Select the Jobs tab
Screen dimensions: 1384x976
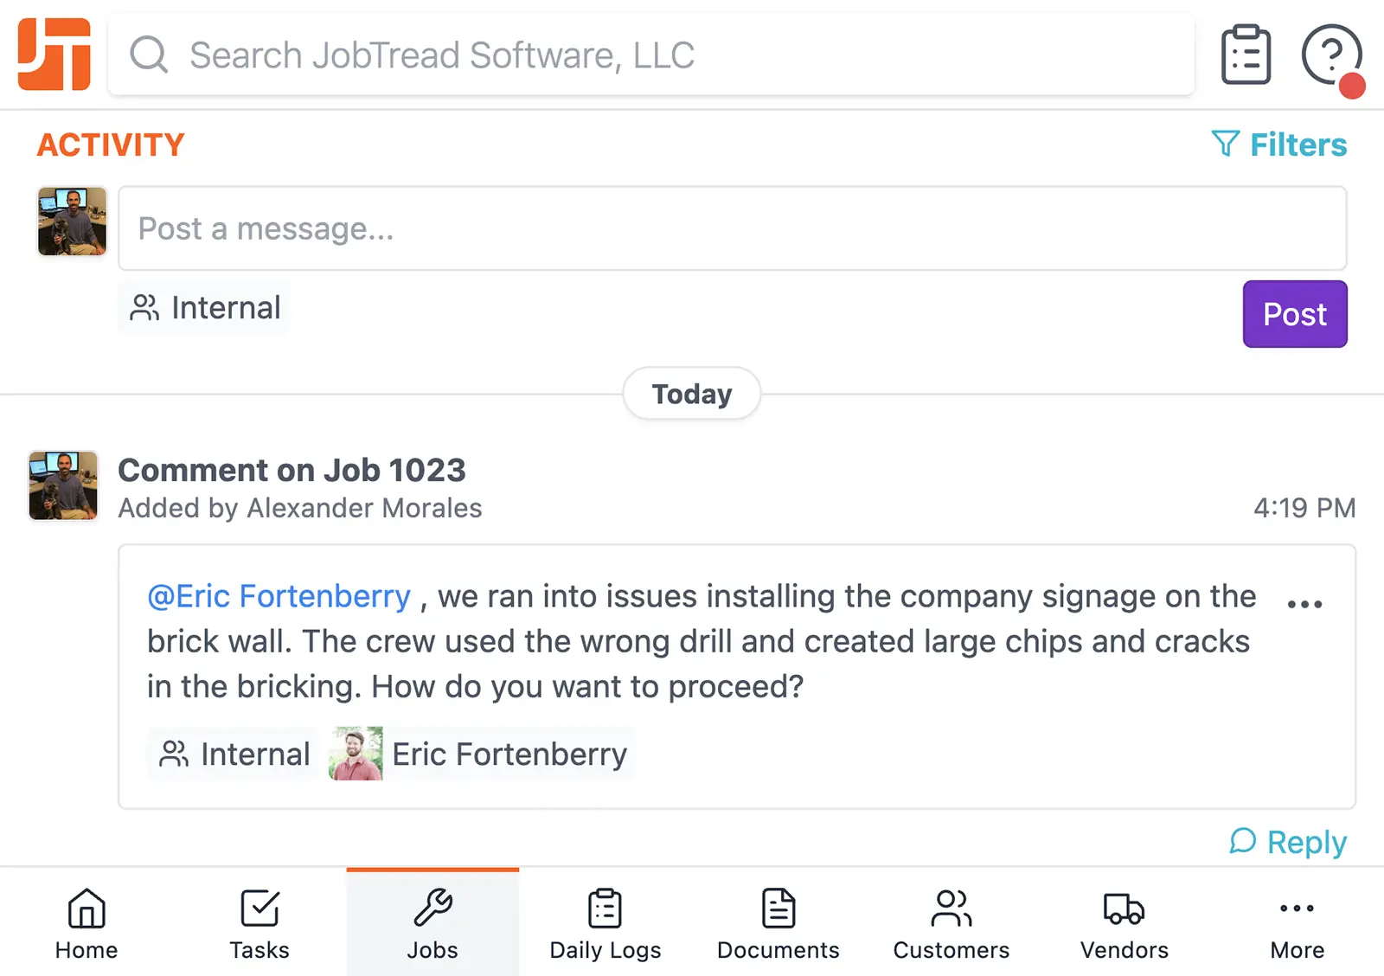point(432,924)
